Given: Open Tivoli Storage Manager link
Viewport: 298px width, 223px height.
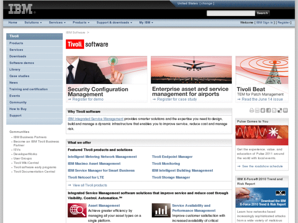Looking at the screenshot, I should (171, 178).
